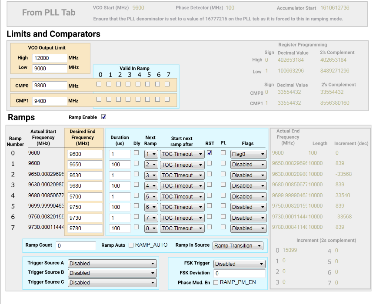Open Next Ramp dropdown for ramp 0

pyautogui.click(x=151, y=154)
